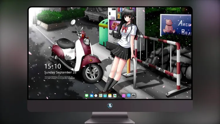The height and width of the screenshot is (124, 220).
Task: Open the Camera app in dock
Action: (133, 95)
